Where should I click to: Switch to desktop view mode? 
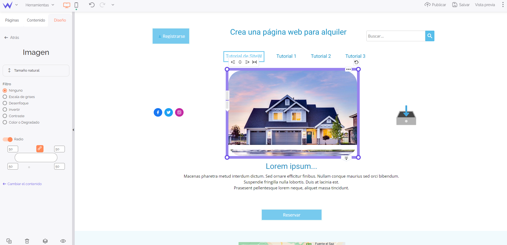tap(67, 5)
